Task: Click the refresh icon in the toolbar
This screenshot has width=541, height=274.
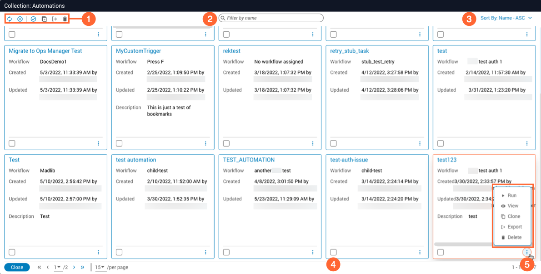Action: pos(10,19)
